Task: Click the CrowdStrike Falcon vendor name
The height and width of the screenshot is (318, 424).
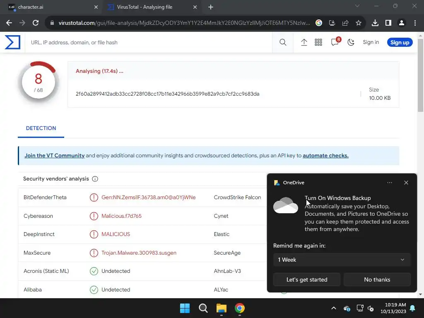Action: tap(237, 198)
